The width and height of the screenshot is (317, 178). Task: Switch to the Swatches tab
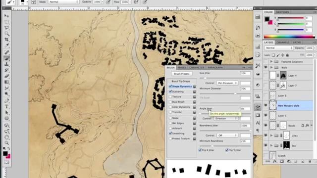pos(282,12)
